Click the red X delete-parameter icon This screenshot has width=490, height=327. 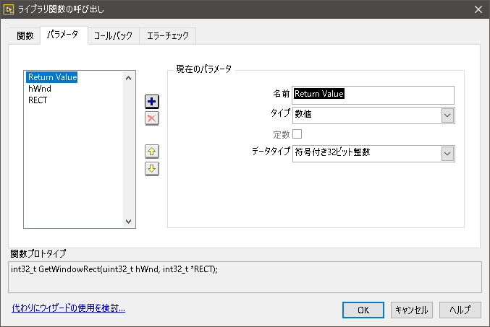click(152, 118)
